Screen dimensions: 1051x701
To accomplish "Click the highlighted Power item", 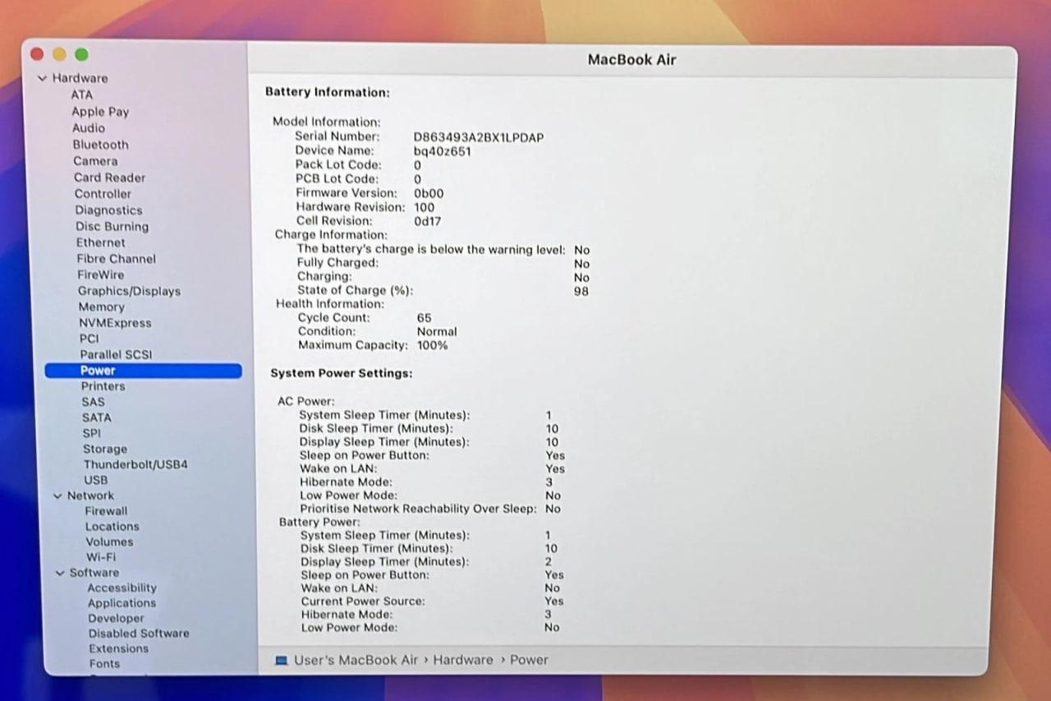I will click(143, 371).
